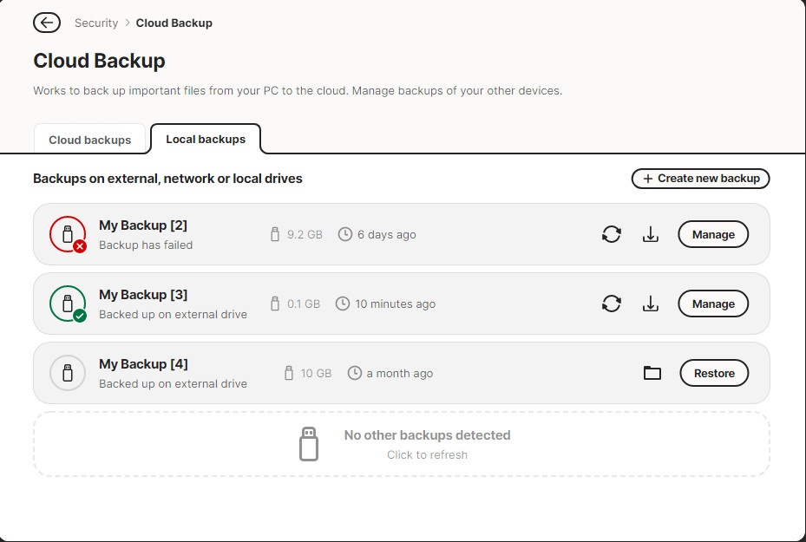Click the USB drive icon in the empty slot
Image resolution: width=806 pixels, height=542 pixels.
[308, 444]
